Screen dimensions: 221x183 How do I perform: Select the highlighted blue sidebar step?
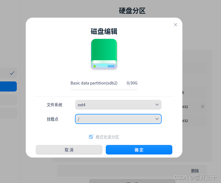tap(8, 86)
